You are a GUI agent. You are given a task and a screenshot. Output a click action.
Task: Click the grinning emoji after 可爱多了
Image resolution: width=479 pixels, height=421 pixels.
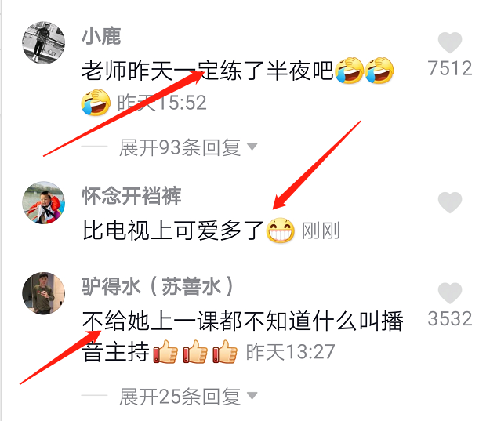tap(281, 230)
